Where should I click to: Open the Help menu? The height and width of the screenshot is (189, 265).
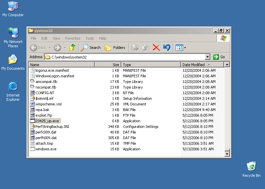point(102,38)
